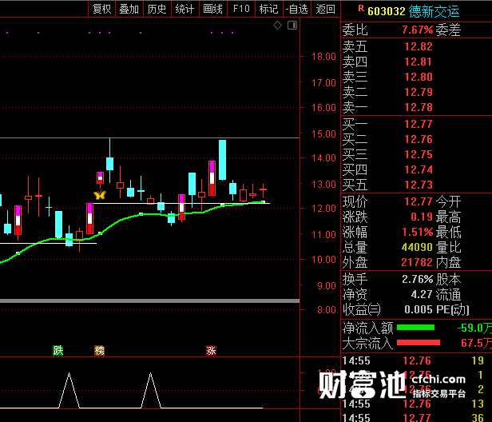Click the 18.00 price axis label
The height and width of the screenshot is (422, 492).
point(323,57)
